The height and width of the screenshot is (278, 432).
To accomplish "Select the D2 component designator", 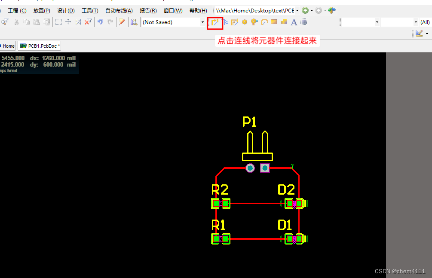I will tap(286, 189).
